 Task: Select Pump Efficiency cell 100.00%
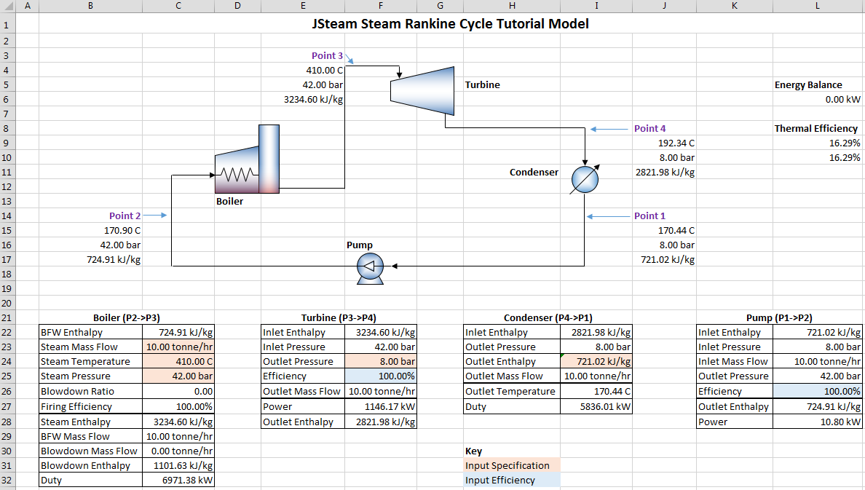click(x=817, y=391)
